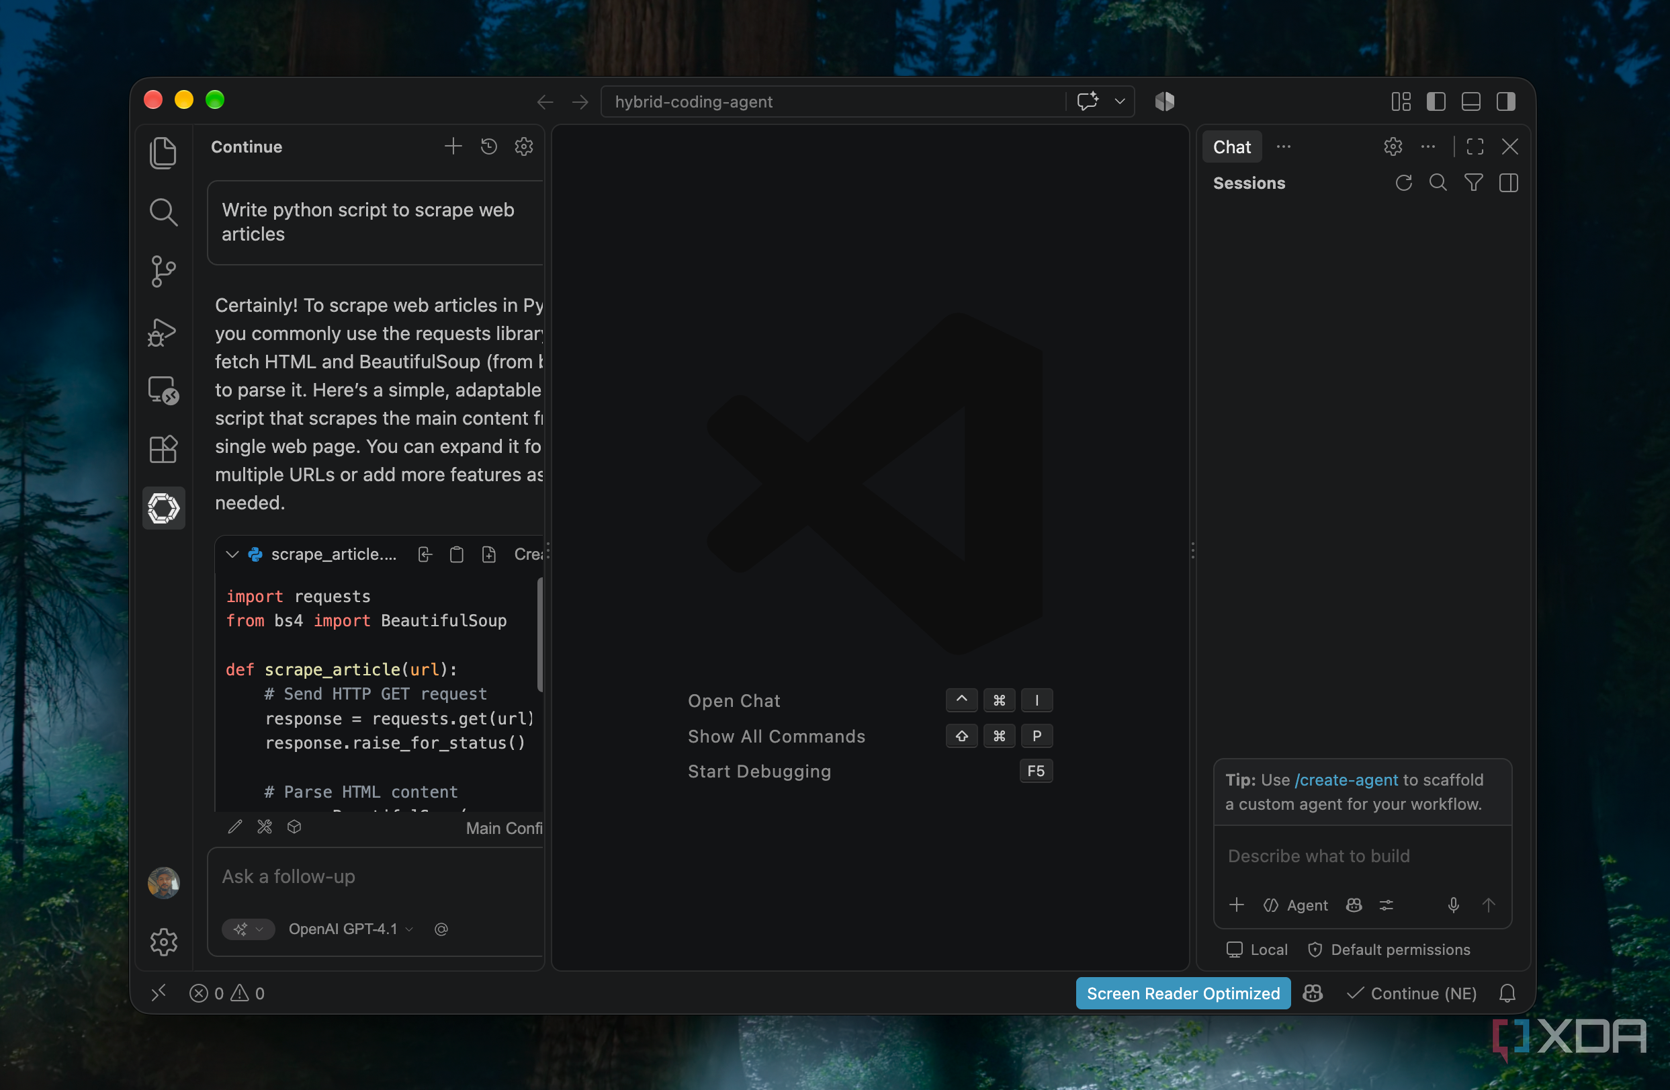Collapse the scrape_article code block
The width and height of the screenshot is (1670, 1090).
[232, 554]
